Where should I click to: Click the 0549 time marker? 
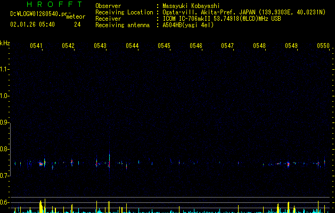291,46
